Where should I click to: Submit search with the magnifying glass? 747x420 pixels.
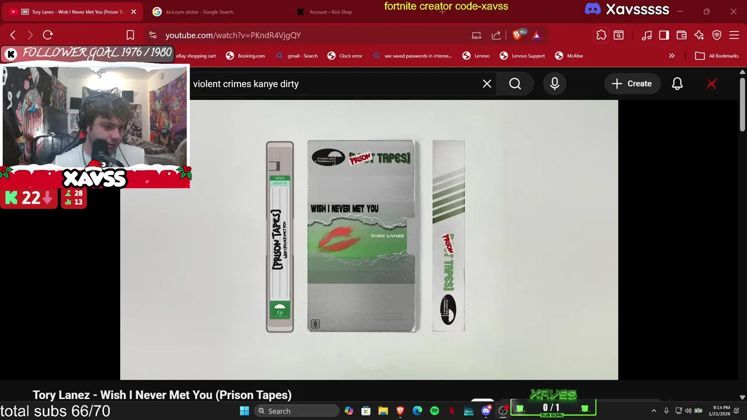tap(515, 84)
